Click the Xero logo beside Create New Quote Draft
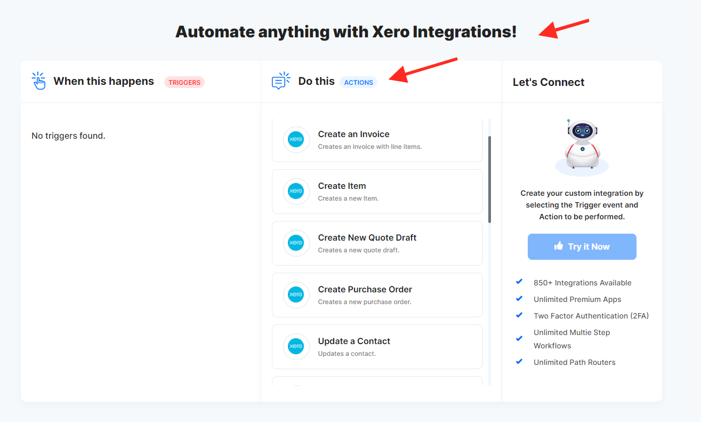The image size is (701, 422). 296,243
